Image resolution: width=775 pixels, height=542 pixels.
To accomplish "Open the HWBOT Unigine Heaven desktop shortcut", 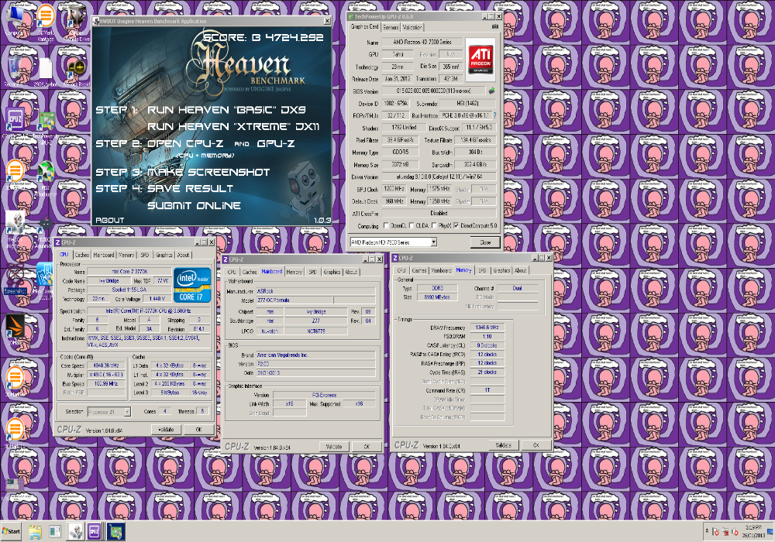I will tap(15, 225).
